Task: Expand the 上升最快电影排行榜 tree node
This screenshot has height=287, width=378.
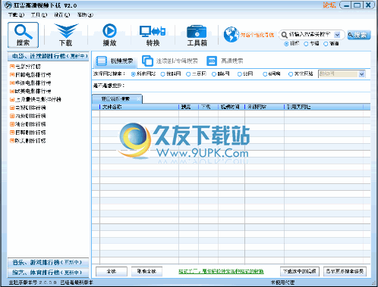Action: point(12,99)
